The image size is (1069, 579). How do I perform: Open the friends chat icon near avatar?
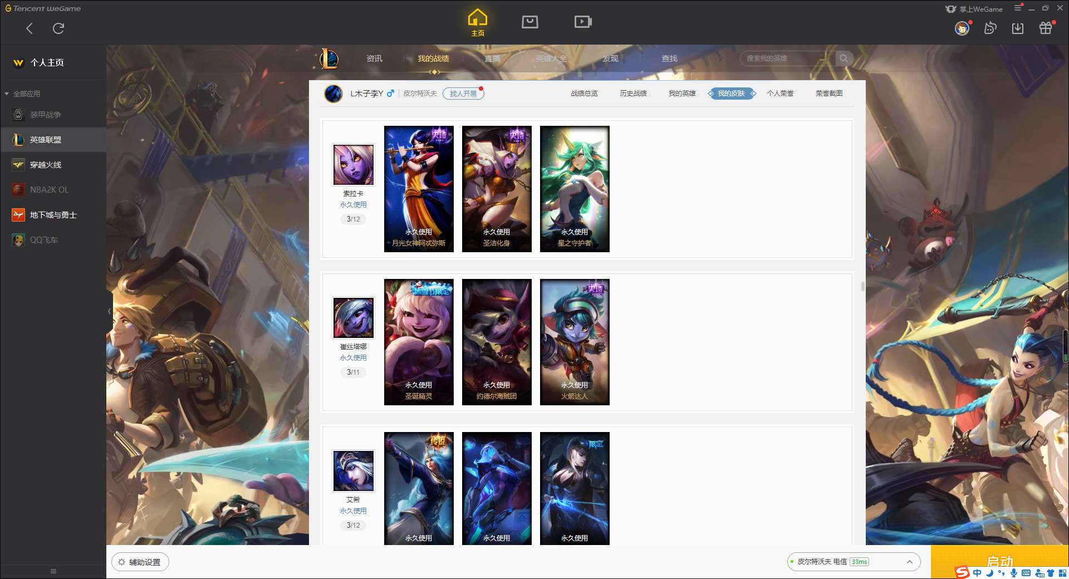click(x=990, y=28)
